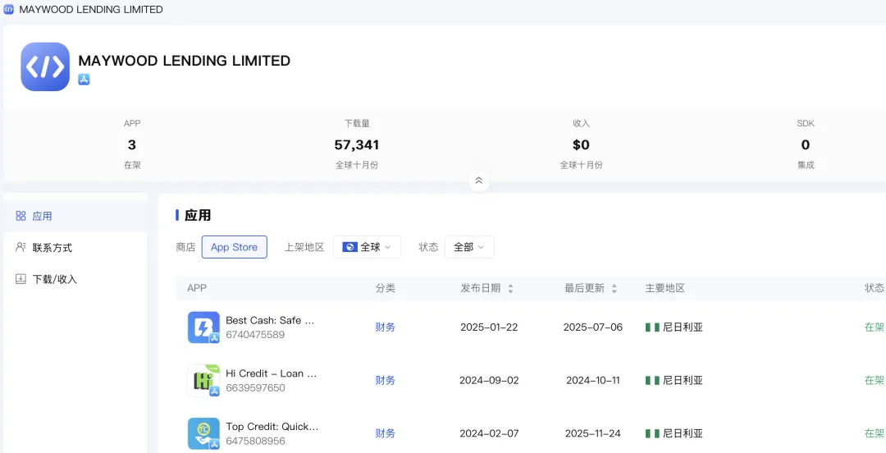The width and height of the screenshot is (886, 453).
Task: Click the 57,341 downloads statistic
Action: (x=357, y=145)
